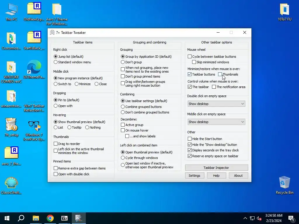Click the Windows Start button
Screen dimensions: 299x224
click(x=7, y=218)
